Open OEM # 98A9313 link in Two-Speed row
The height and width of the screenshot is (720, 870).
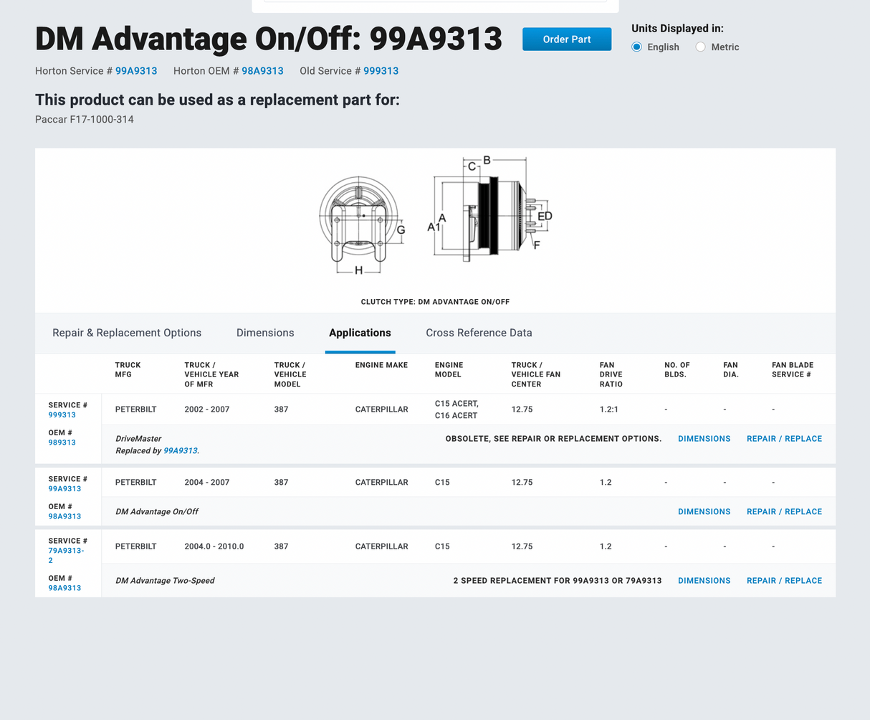[x=64, y=588]
